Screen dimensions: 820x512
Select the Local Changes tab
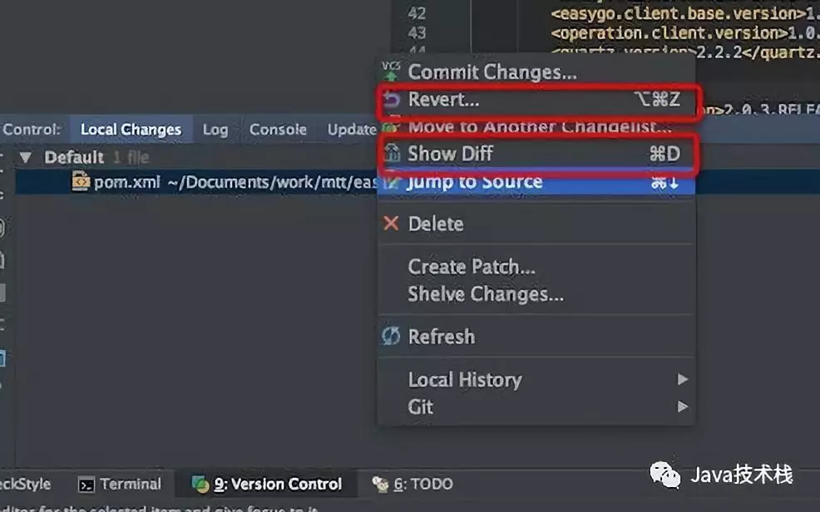pos(131,130)
